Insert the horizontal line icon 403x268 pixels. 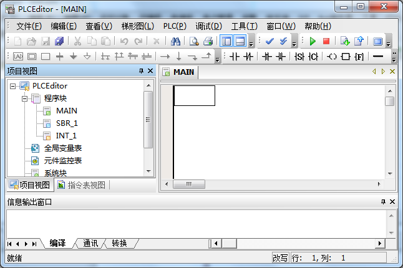[x=378, y=57]
